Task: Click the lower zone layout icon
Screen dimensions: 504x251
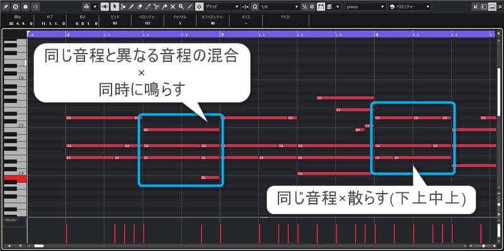Action: tap(492, 6)
